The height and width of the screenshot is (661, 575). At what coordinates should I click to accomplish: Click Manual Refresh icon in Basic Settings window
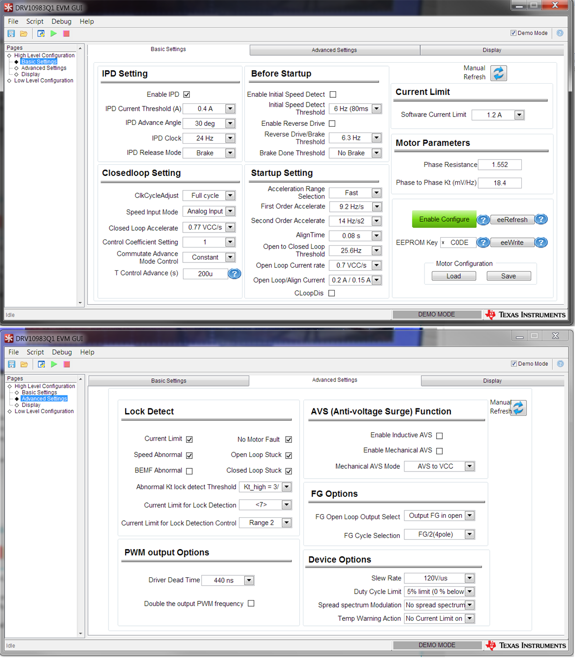pos(499,73)
